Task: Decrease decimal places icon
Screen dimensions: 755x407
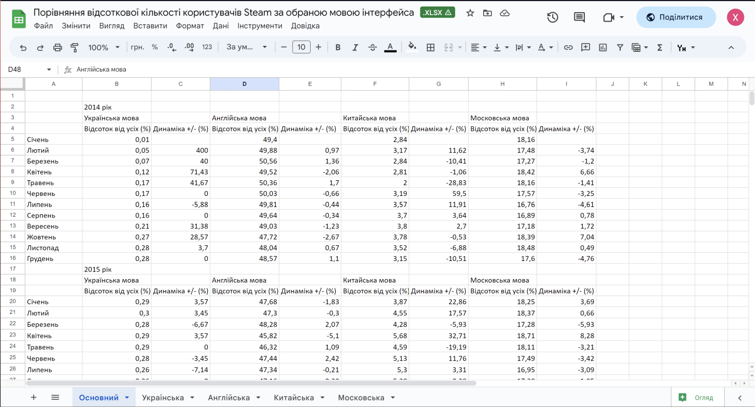Action: click(172, 47)
